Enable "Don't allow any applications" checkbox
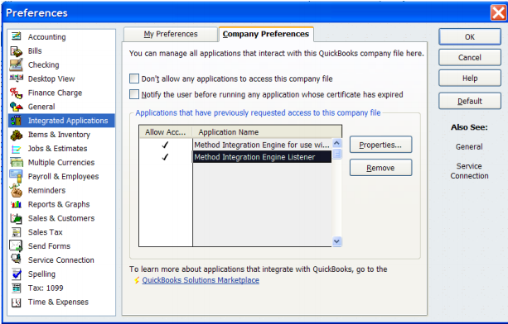 (134, 79)
